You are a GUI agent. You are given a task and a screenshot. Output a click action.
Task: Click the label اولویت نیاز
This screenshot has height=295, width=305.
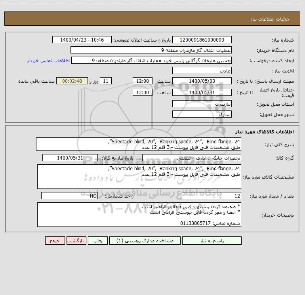pyautogui.click(x=283, y=71)
